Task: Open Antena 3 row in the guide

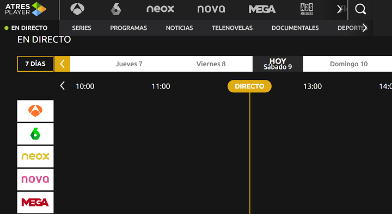Action: click(35, 111)
